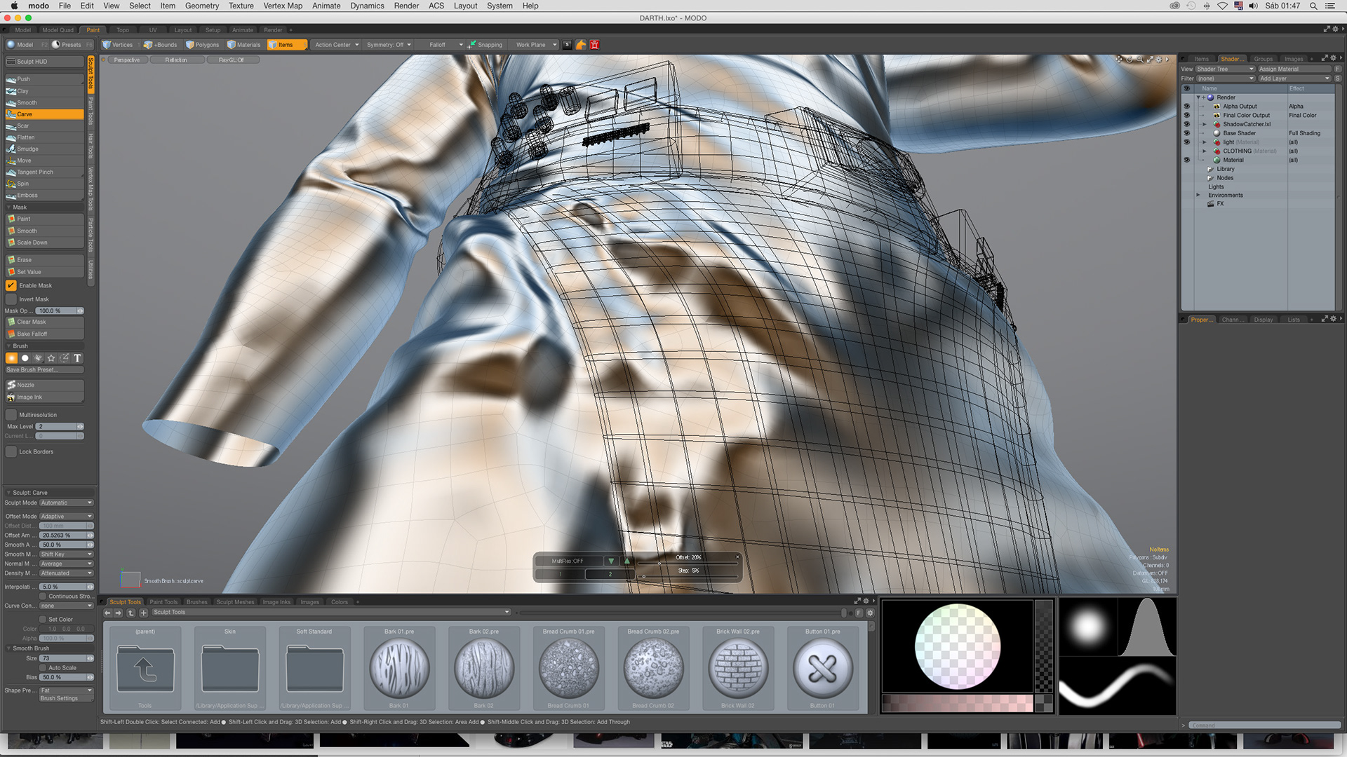Open the Action Center dropdown
The width and height of the screenshot is (1347, 757).
point(336,45)
